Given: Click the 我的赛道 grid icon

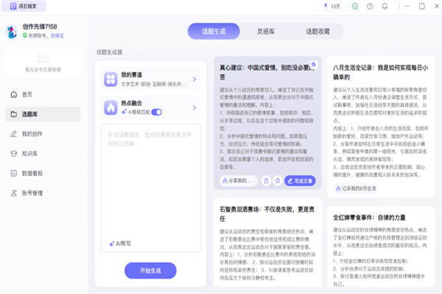Looking at the screenshot, I should (x=109, y=79).
